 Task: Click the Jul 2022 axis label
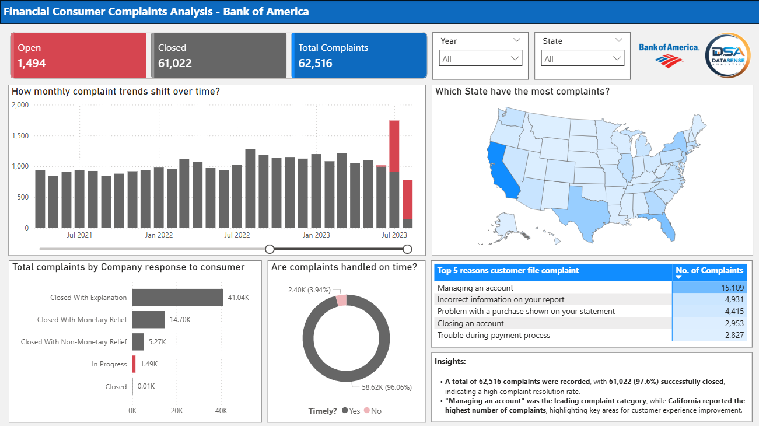pos(237,235)
